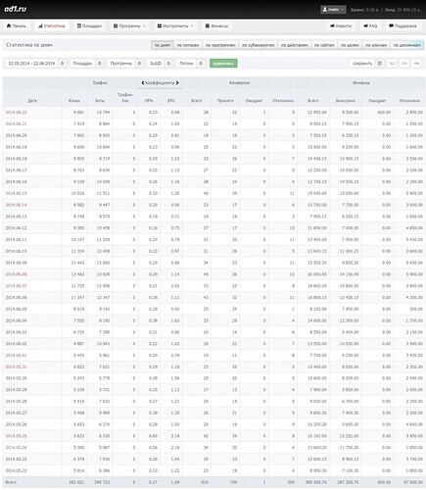The width and height of the screenshot is (426, 490).
Task: Switch to the по ключам tab
Action: 376,45
